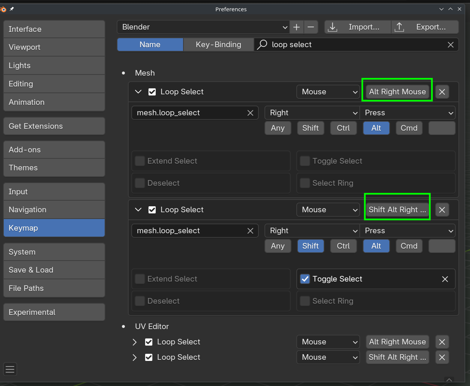Open Mouse type dropdown of first Mesh entry

coord(328,92)
